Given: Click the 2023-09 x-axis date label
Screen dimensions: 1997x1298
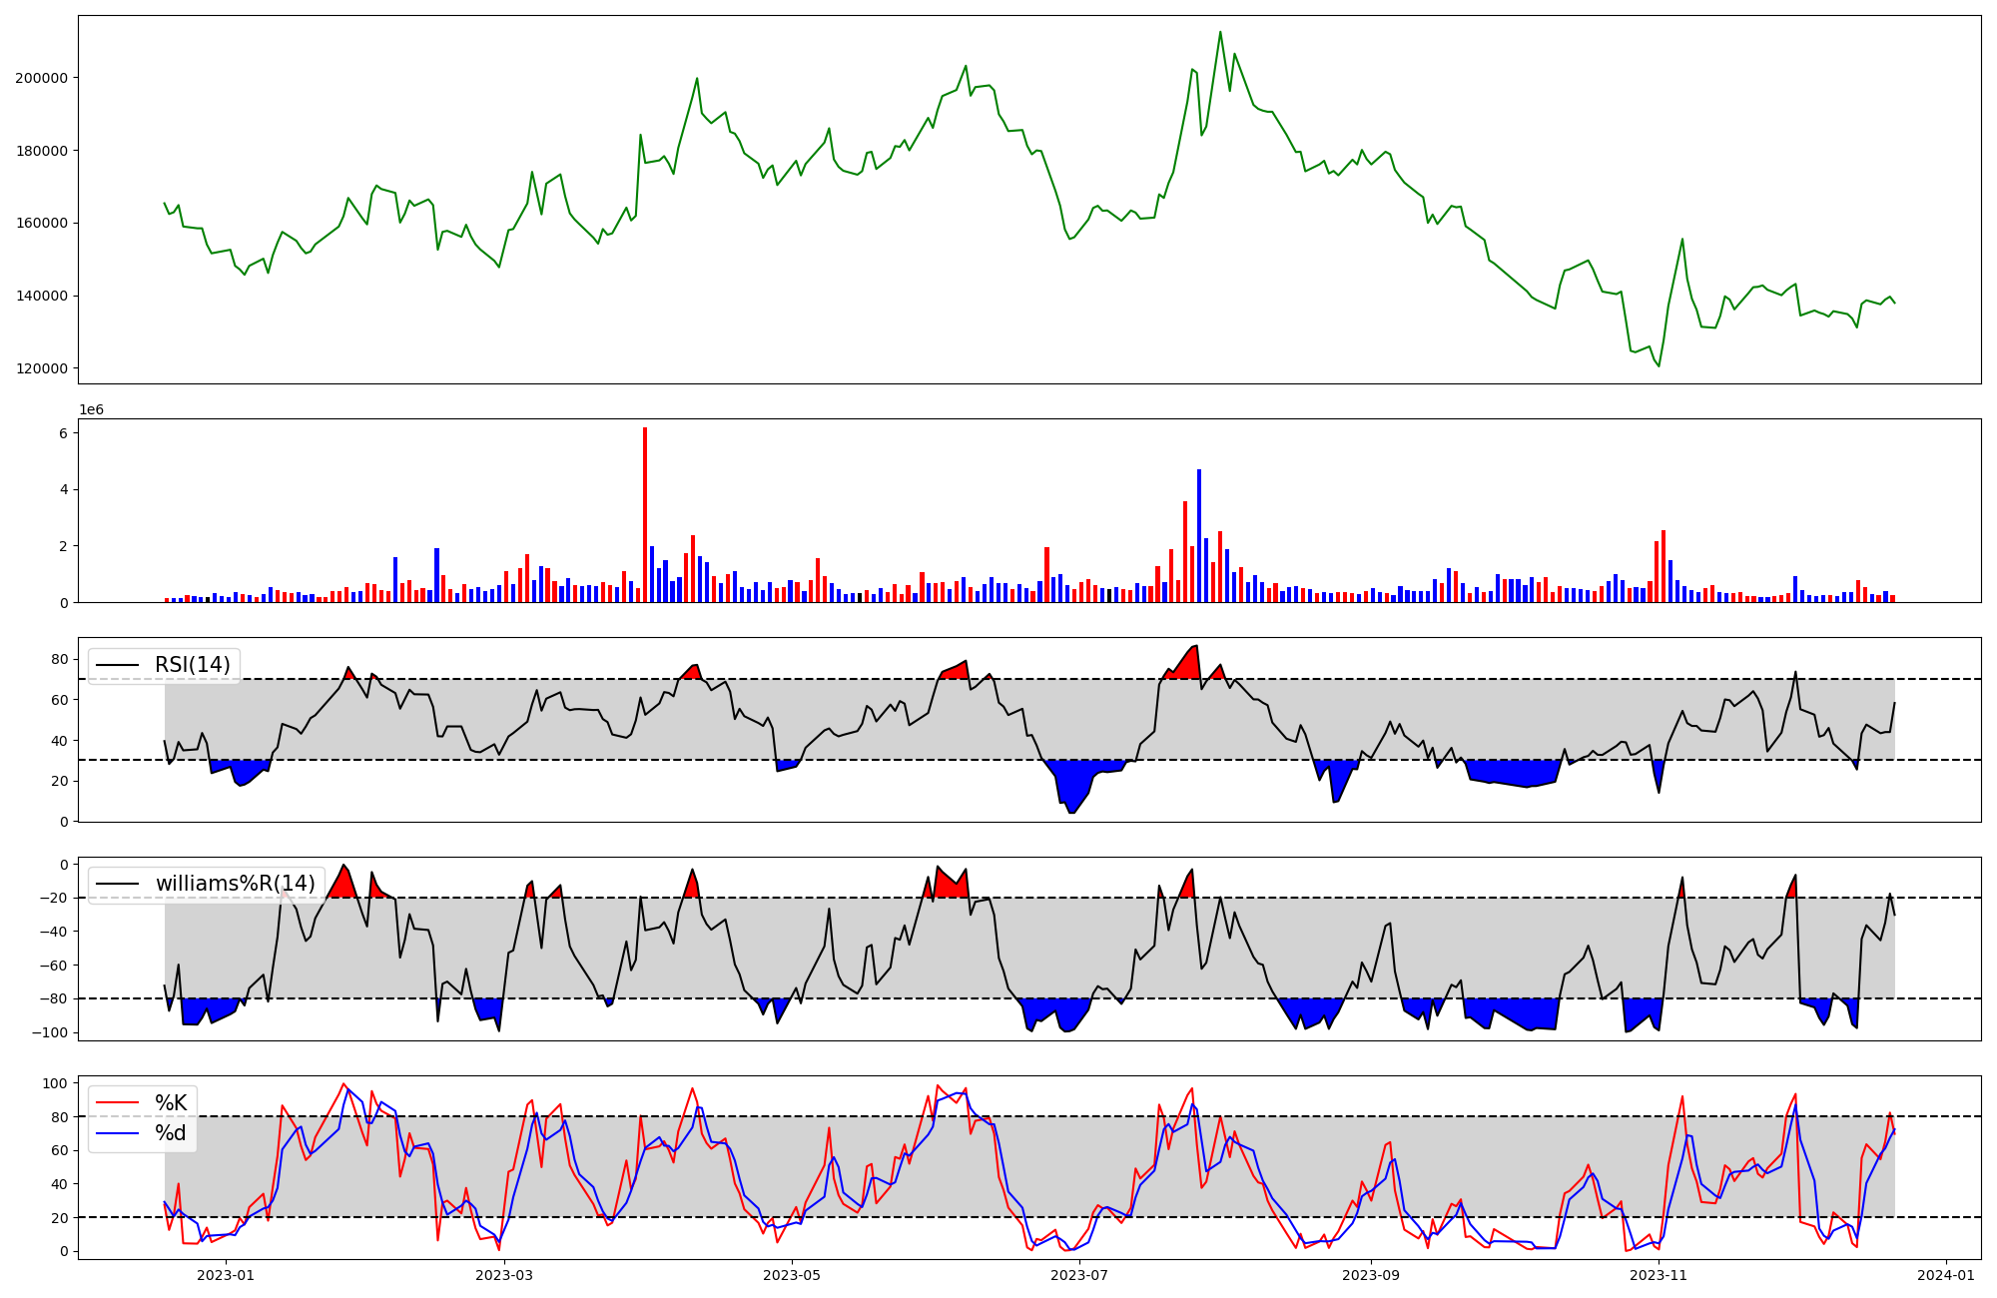Looking at the screenshot, I should coord(1371,1275).
